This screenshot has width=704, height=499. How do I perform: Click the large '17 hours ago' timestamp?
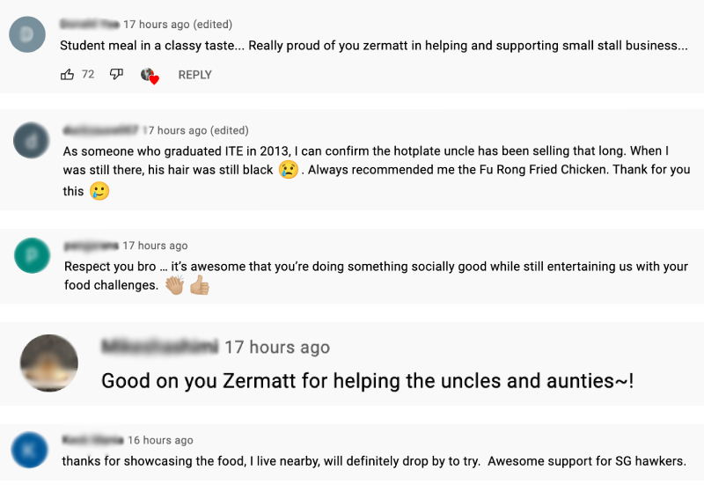click(x=277, y=348)
